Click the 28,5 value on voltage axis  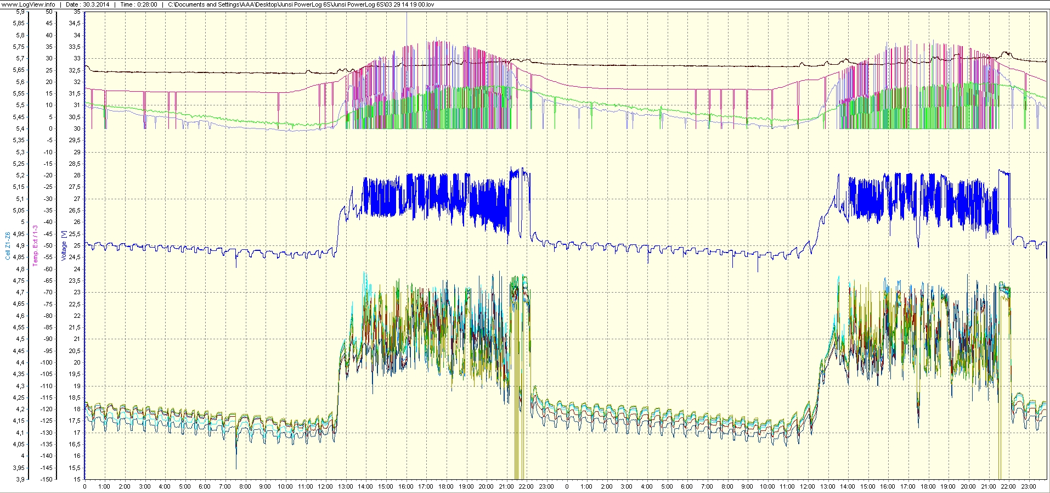(74, 164)
